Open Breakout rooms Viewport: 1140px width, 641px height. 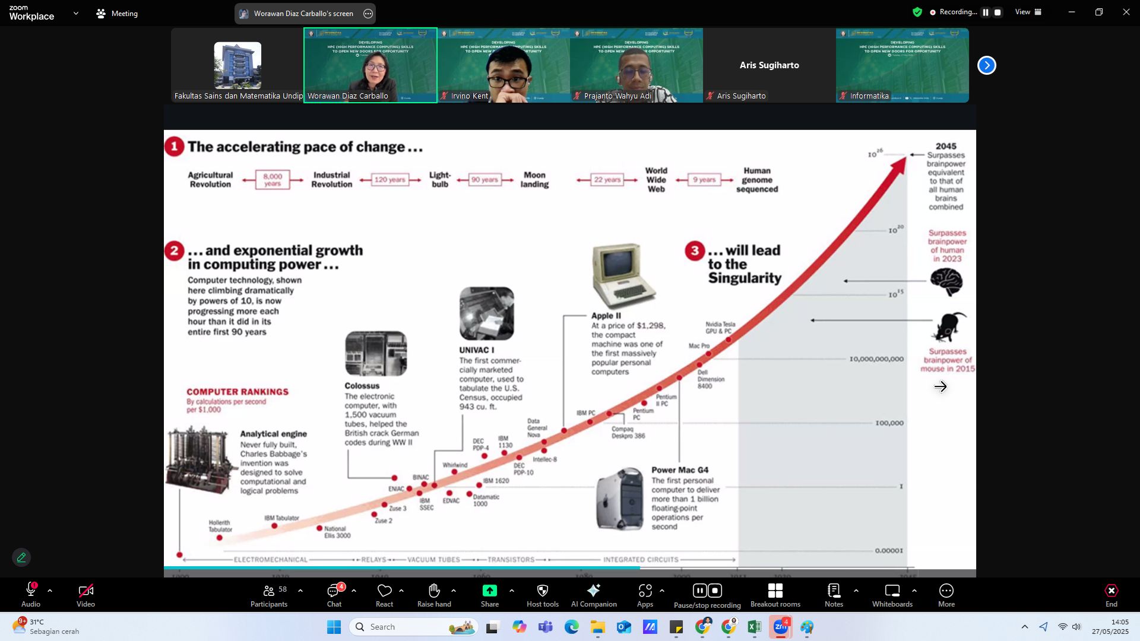pyautogui.click(x=775, y=595)
